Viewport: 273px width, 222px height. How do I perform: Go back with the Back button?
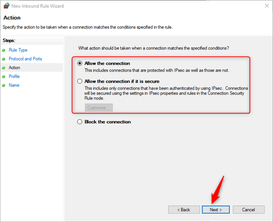pos(184,210)
